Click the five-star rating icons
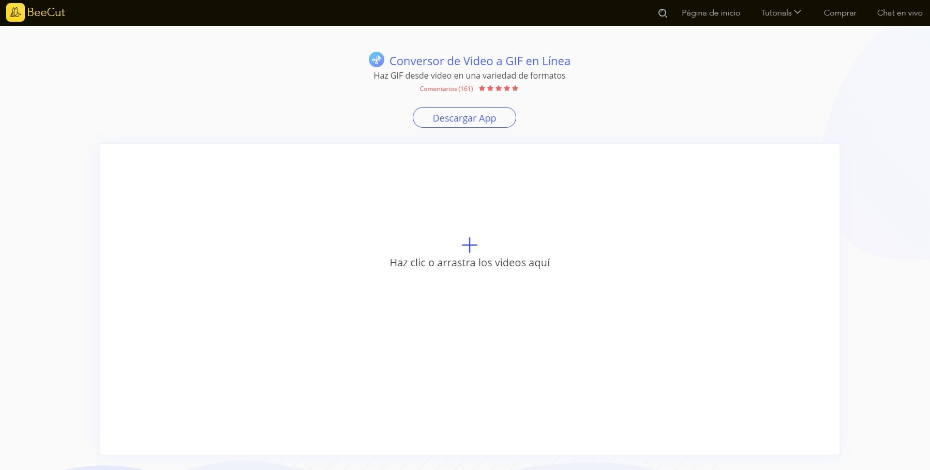Screen dimensions: 930x470 [x=499, y=88]
